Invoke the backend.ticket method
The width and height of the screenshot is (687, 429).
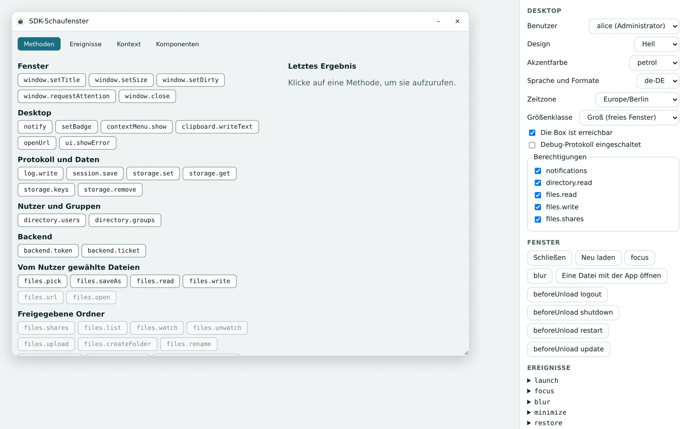114,251
